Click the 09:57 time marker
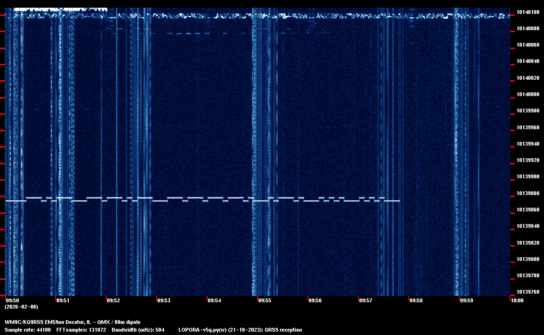Screen dimensions: 544x335 (x=366, y=300)
